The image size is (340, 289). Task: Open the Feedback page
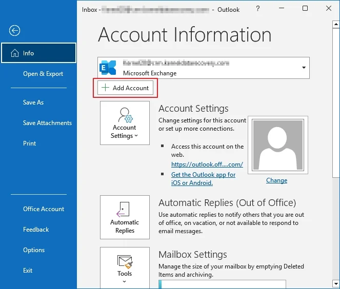tap(36, 230)
